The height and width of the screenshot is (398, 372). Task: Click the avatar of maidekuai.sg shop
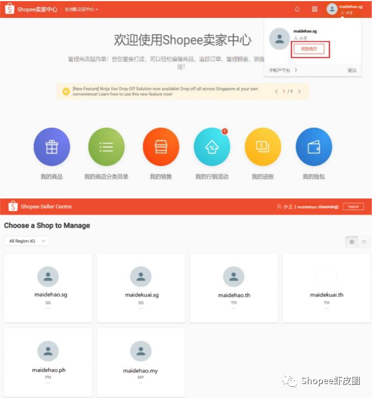click(141, 276)
